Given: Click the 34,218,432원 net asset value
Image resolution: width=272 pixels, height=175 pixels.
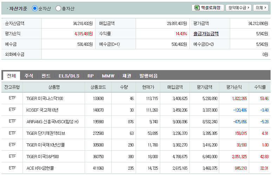Looking at the screenshot, I should coord(83,24).
